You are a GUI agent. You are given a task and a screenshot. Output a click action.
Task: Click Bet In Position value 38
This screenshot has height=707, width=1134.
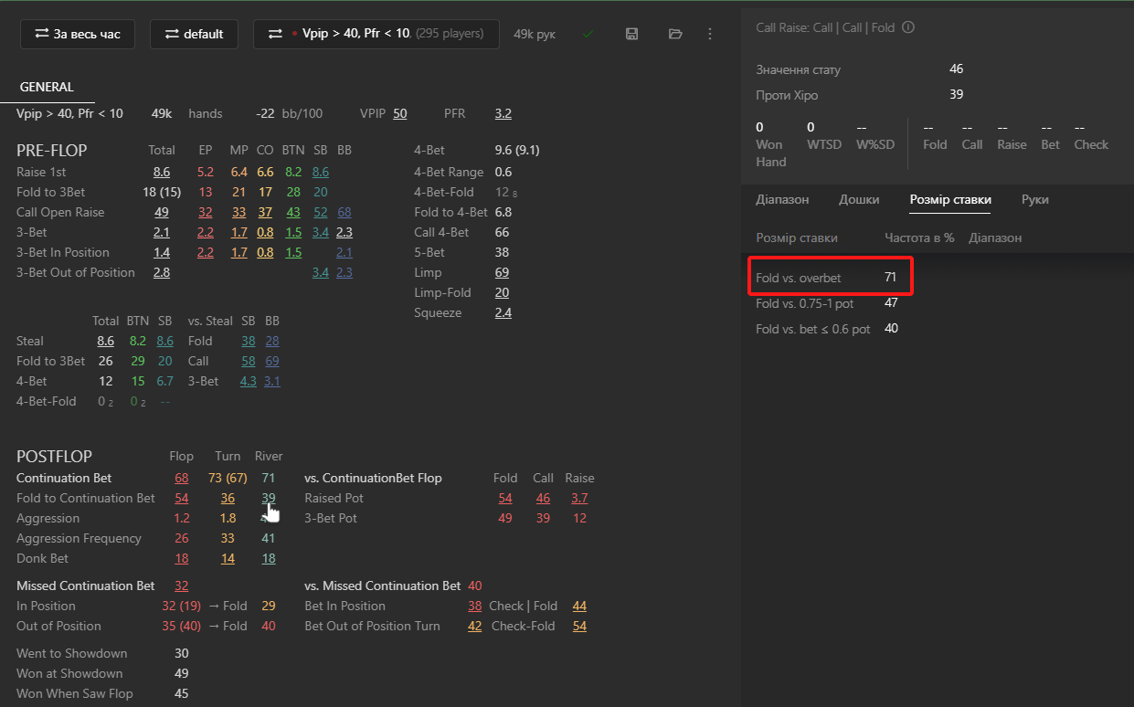tap(475, 606)
